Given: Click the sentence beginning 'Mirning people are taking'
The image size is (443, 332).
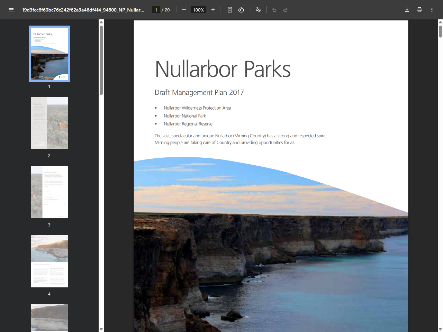Looking at the screenshot, I should point(225,142).
